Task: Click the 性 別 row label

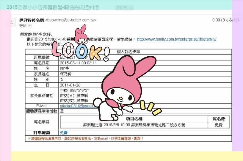Action: tap(42, 80)
